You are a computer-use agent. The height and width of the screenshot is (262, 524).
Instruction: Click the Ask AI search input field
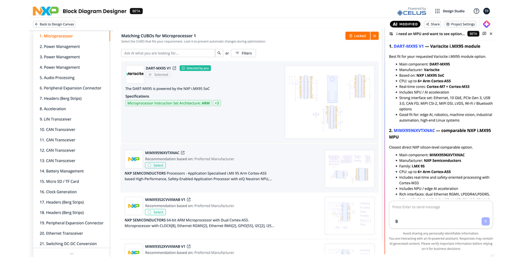click(x=168, y=53)
